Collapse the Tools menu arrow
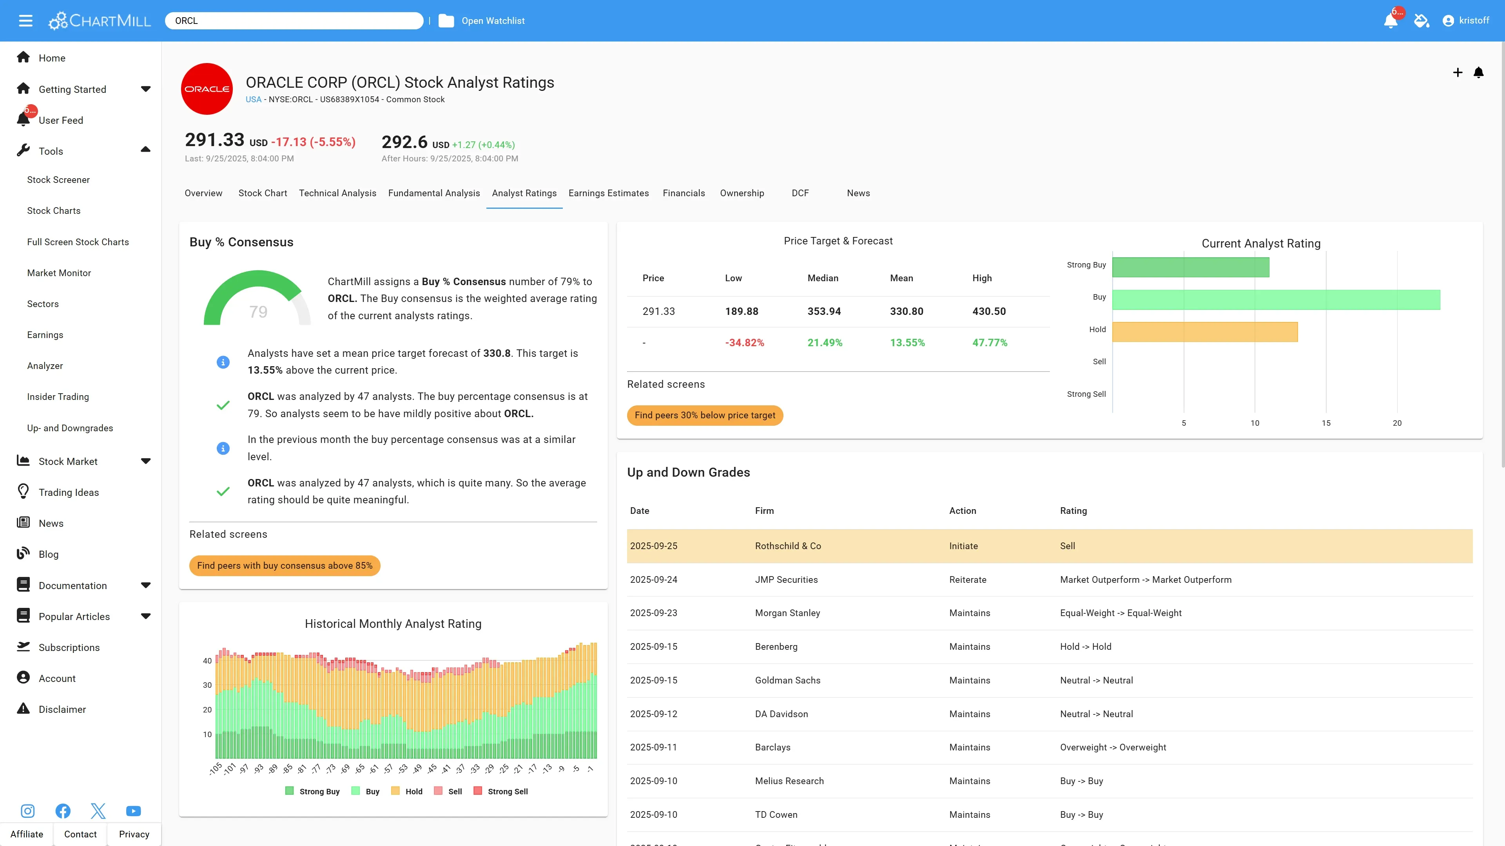The image size is (1505, 846). tap(146, 150)
